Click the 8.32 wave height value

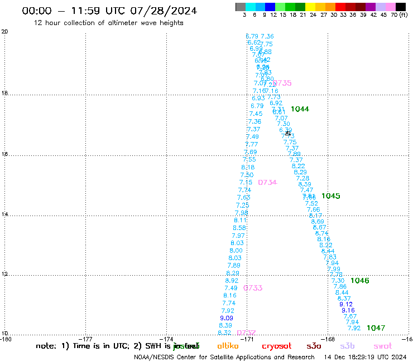click(224, 332)
